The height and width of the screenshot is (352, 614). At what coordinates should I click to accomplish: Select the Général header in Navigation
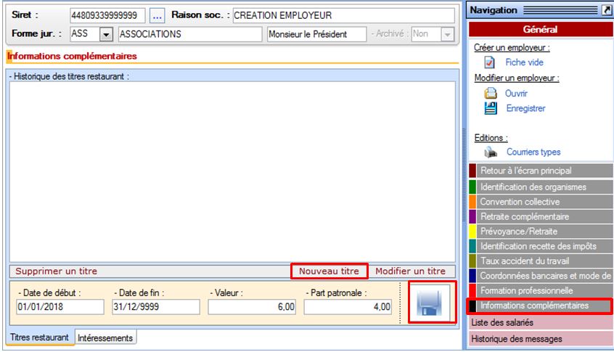[x=541, y=29]
